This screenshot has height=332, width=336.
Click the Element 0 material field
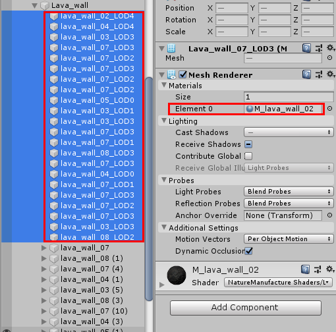pos(283,109)
